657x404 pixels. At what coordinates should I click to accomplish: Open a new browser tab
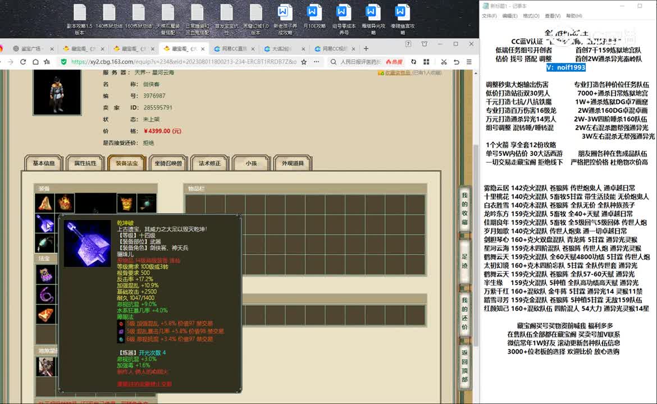click(x=366, y=49)
